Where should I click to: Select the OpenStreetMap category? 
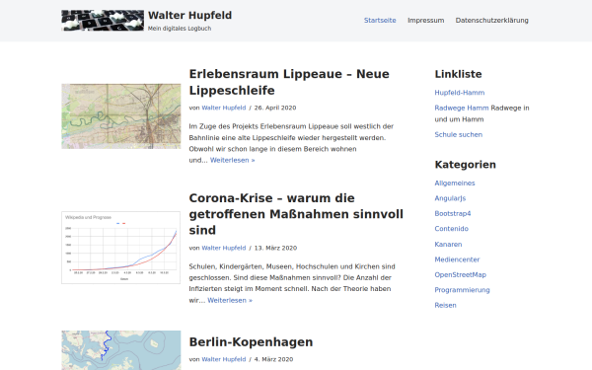pos(460,275)
